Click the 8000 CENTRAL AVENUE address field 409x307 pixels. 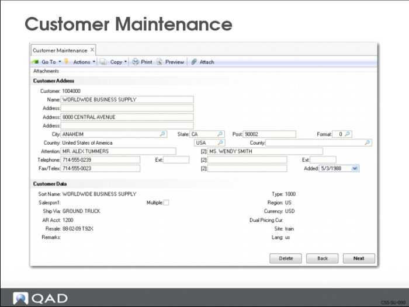coord(127,117)
